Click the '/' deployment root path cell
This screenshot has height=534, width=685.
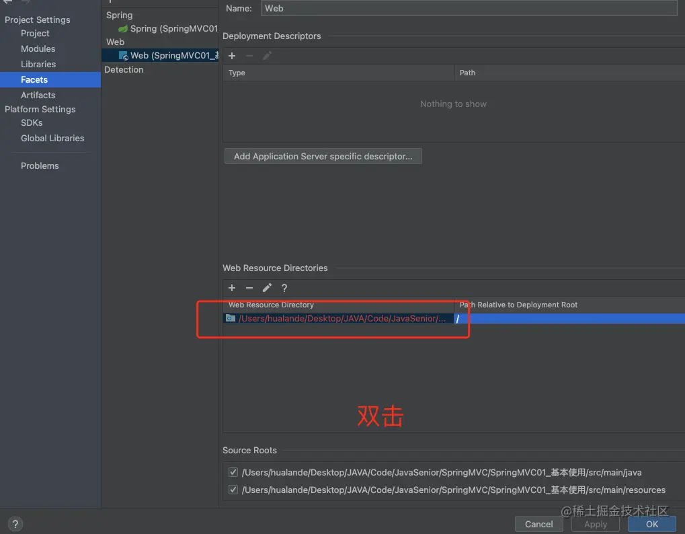coord(569,319)
